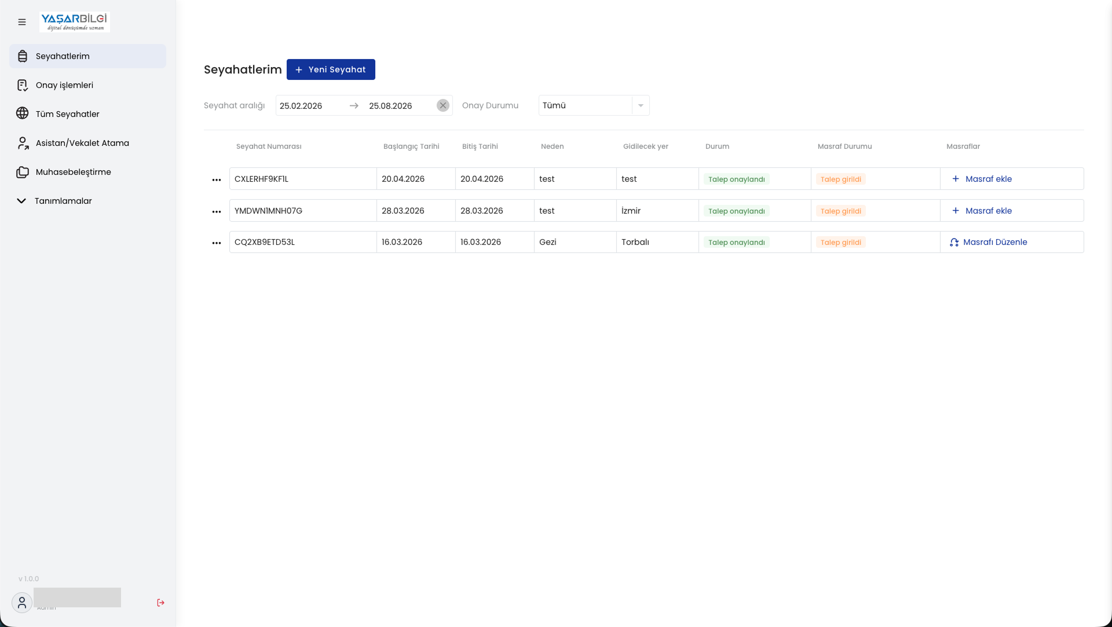The width and height of the screenshot is (1112, 627).
Task: Click the end date 28.03.2026 cell
Action: [x=495, y=211]
